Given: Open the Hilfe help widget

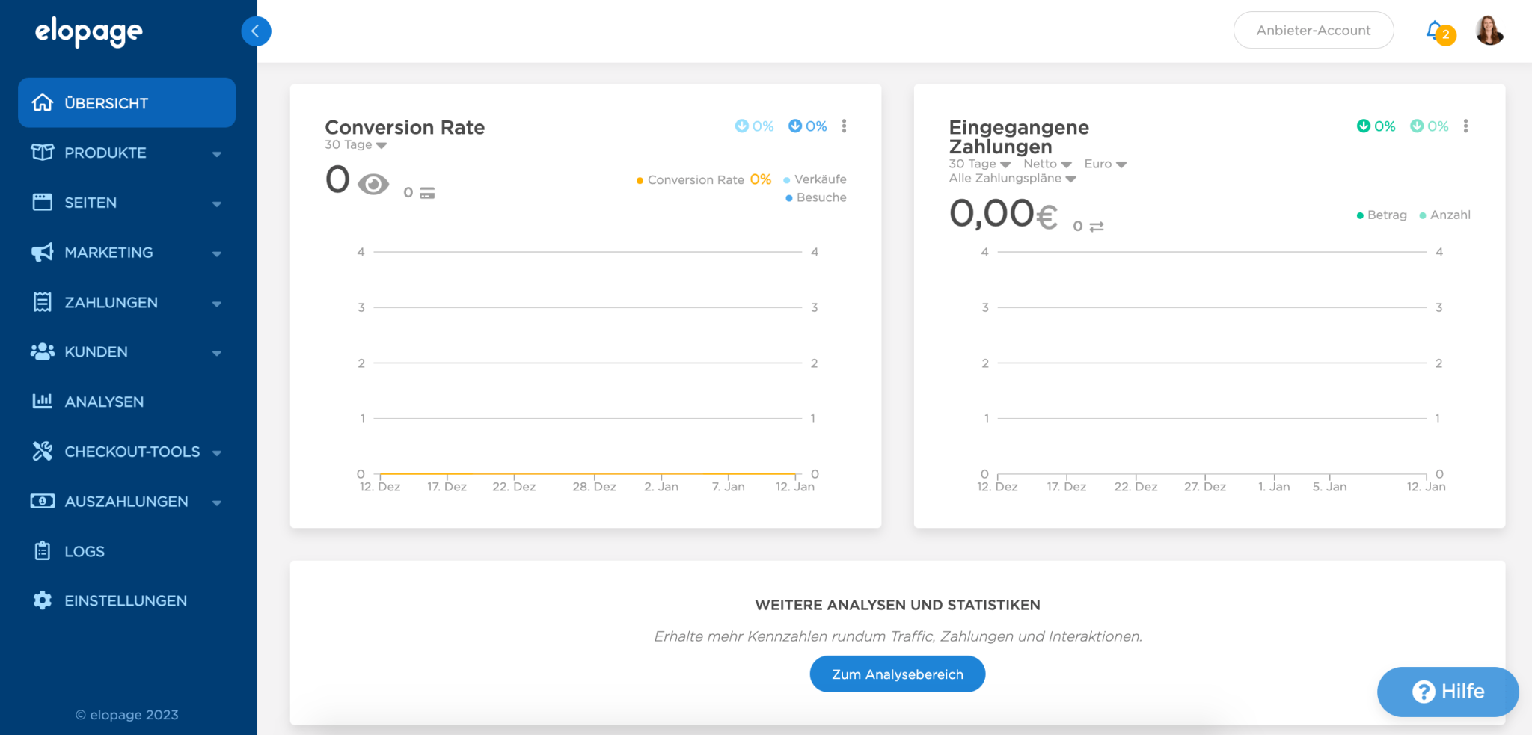Looking at the screenshot, I should point(1447,691).
